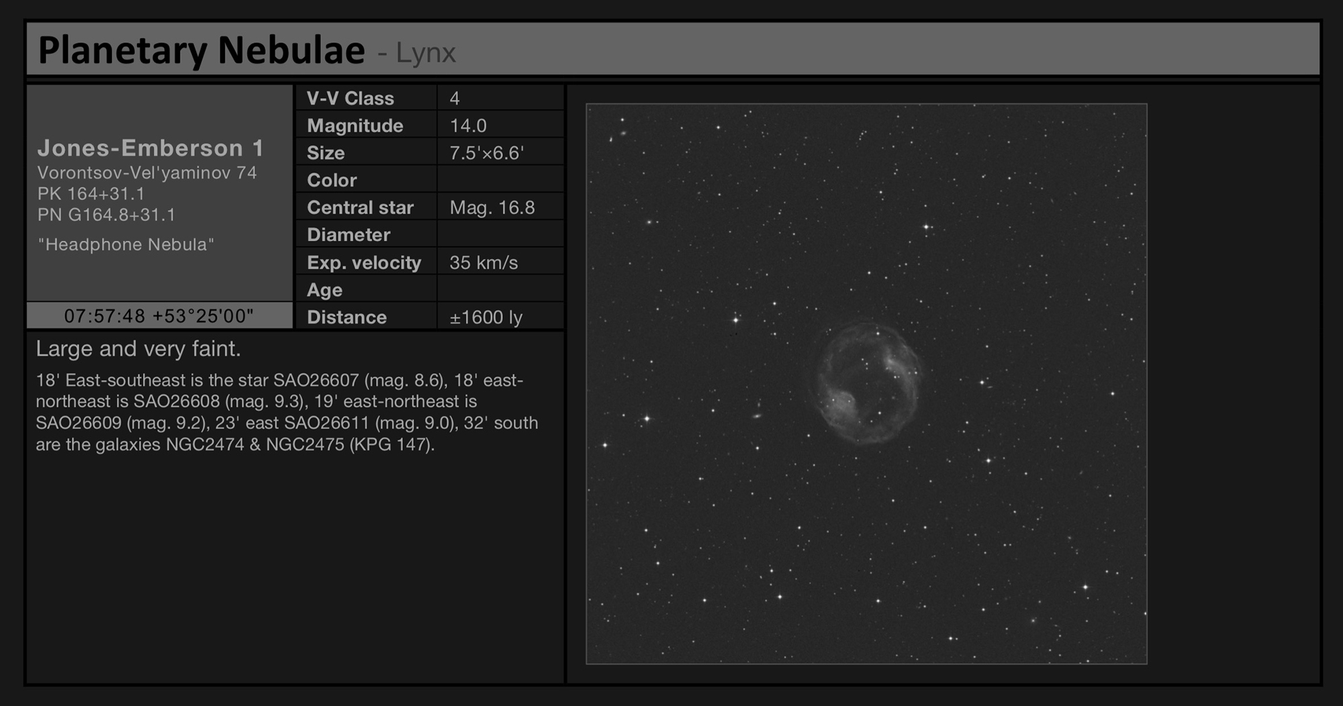Click the magnitude value '14.0'
This screenshot has width=1343, height=706.
[x=468, y=125]
